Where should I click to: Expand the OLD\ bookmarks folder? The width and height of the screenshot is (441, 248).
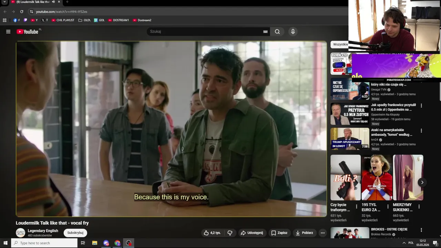tap(84, 20)
